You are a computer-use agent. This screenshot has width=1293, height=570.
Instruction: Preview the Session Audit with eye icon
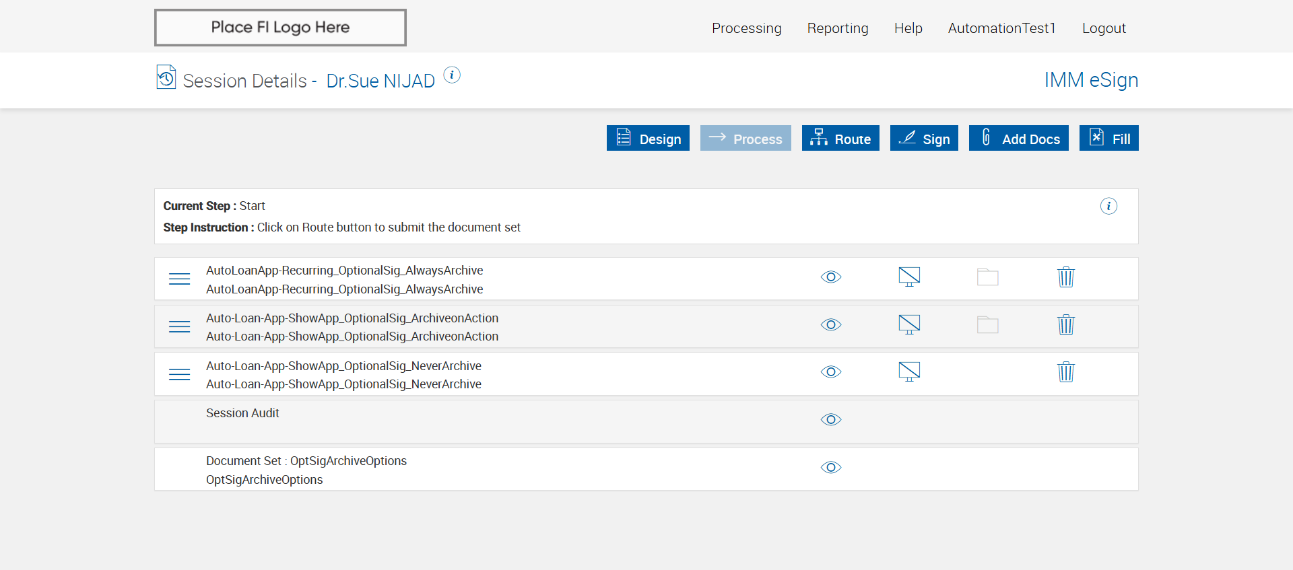[x=831, y=420]
